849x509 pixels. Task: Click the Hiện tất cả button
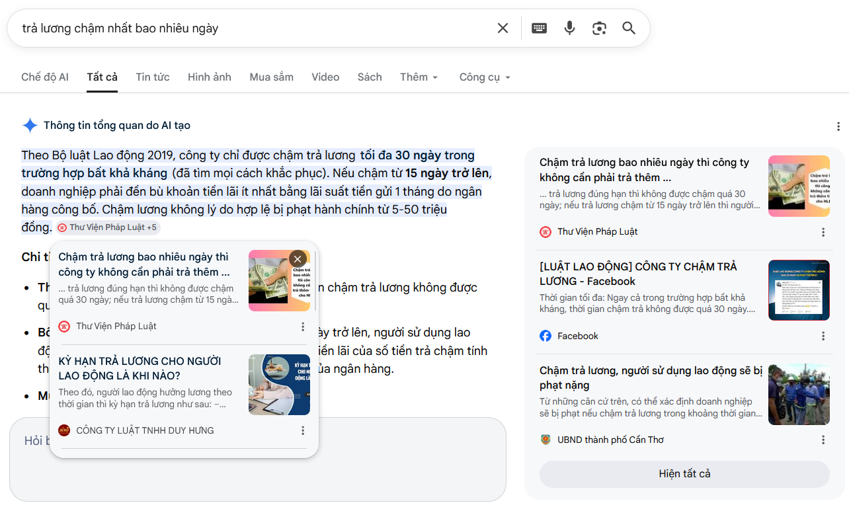[684, 474]
